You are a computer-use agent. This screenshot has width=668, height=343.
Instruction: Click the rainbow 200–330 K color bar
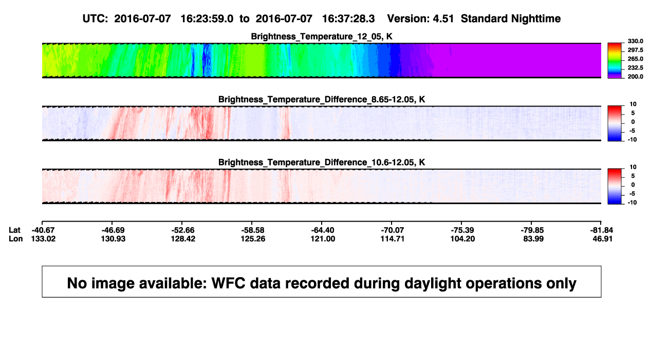(x=615, y=61)
